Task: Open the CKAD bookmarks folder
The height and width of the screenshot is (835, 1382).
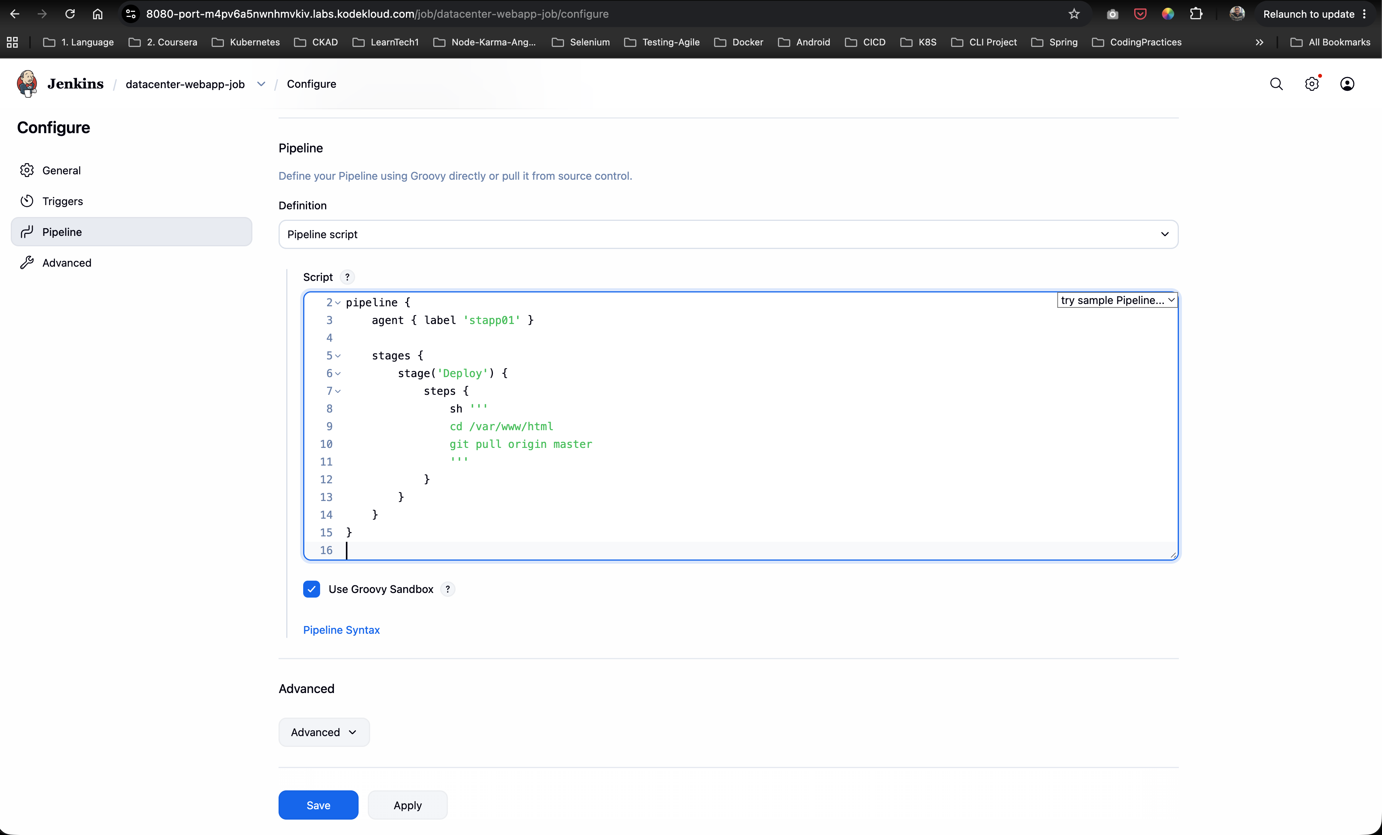Action: (316, 42)
